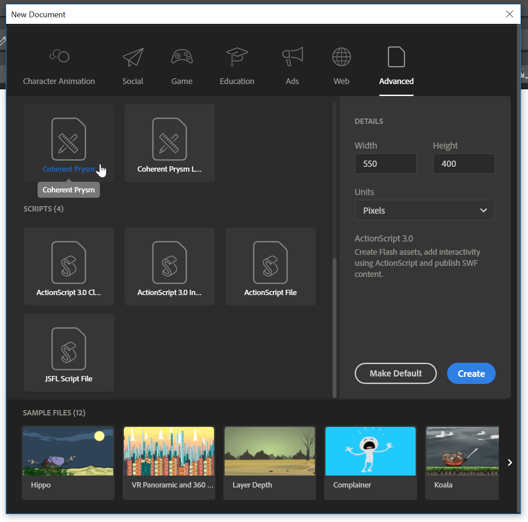Viewport: 528px width, 522px height.
Task: Open the Web tab label
Action: [x=341, y=81]
